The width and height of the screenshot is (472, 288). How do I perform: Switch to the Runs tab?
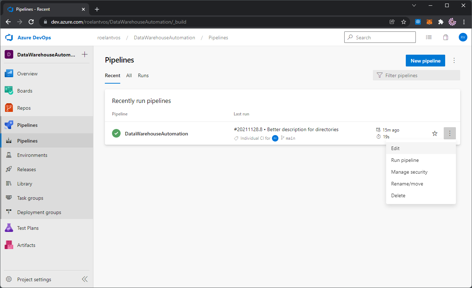tap(143, 75)
